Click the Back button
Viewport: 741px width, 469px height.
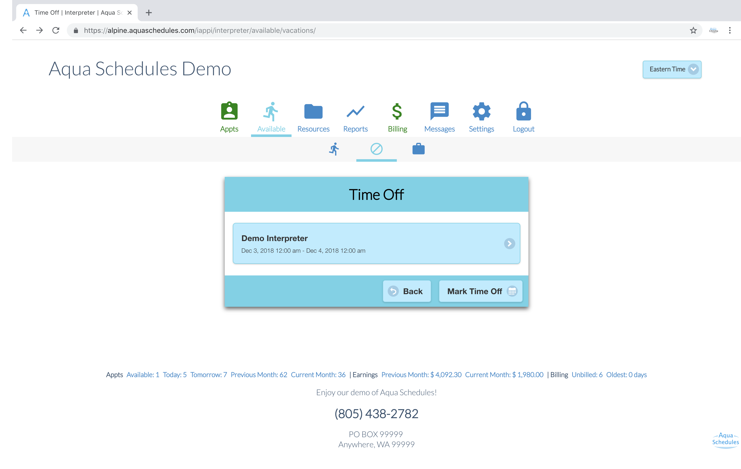406,291
